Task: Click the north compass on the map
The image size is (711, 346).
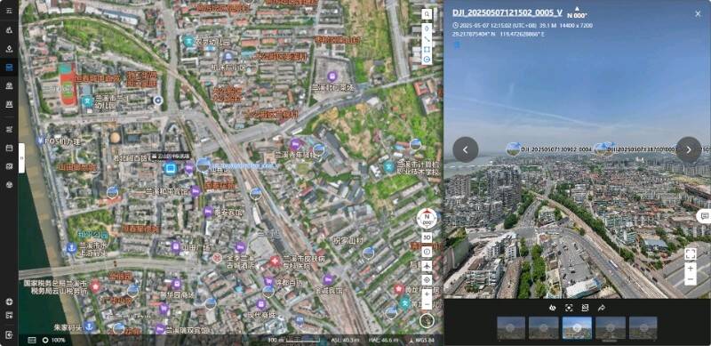Action: pos(427,220)
